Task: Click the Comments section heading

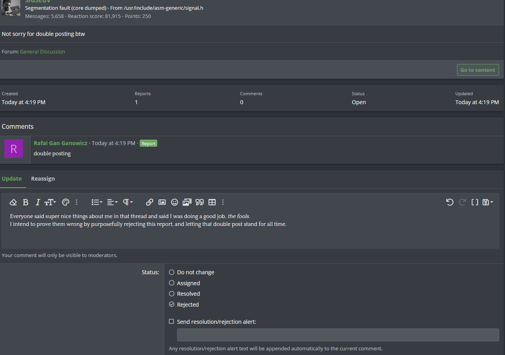Action: (x=18, y=126)
